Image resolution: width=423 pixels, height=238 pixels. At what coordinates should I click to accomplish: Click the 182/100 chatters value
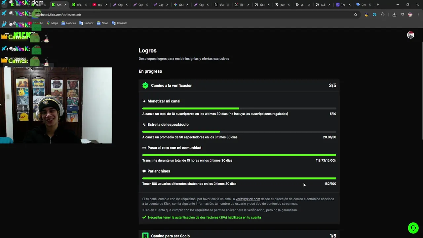point(330,184)
